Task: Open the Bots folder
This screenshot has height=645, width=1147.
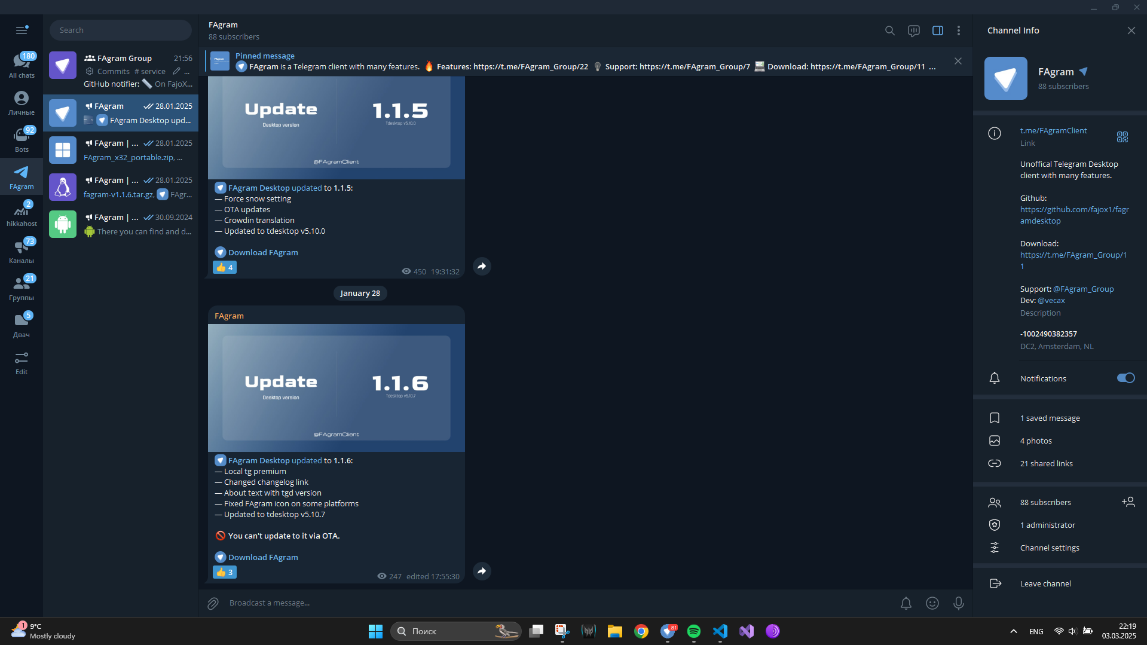Action: point(22,140)
